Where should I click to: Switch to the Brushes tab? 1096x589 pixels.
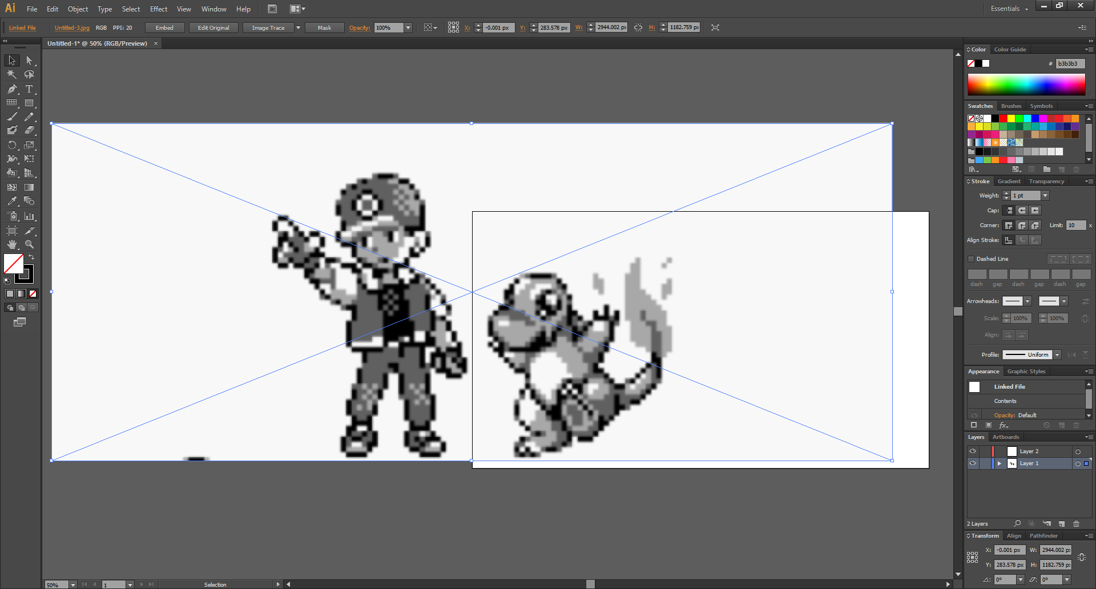1011,106
